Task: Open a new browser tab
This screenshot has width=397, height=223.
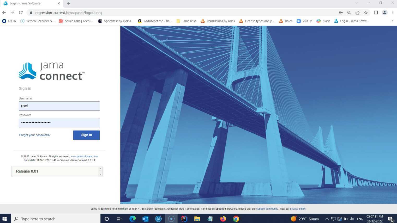Action: pyautogui.click(x=69, y=3)
